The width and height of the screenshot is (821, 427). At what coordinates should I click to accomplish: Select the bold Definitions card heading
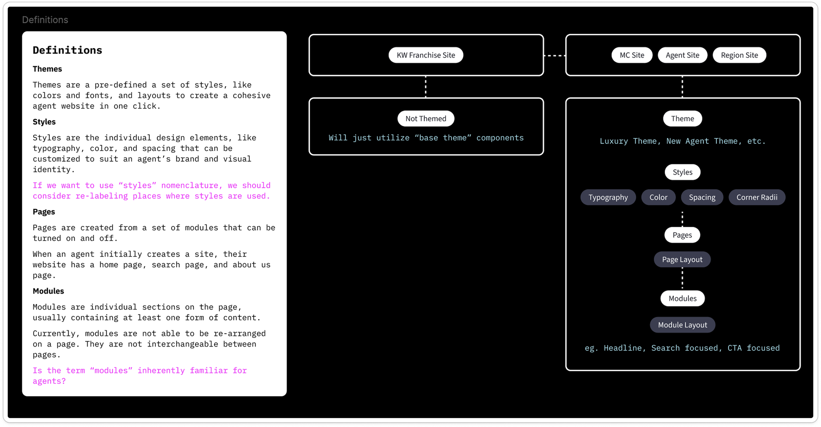[x=67, y=50]
